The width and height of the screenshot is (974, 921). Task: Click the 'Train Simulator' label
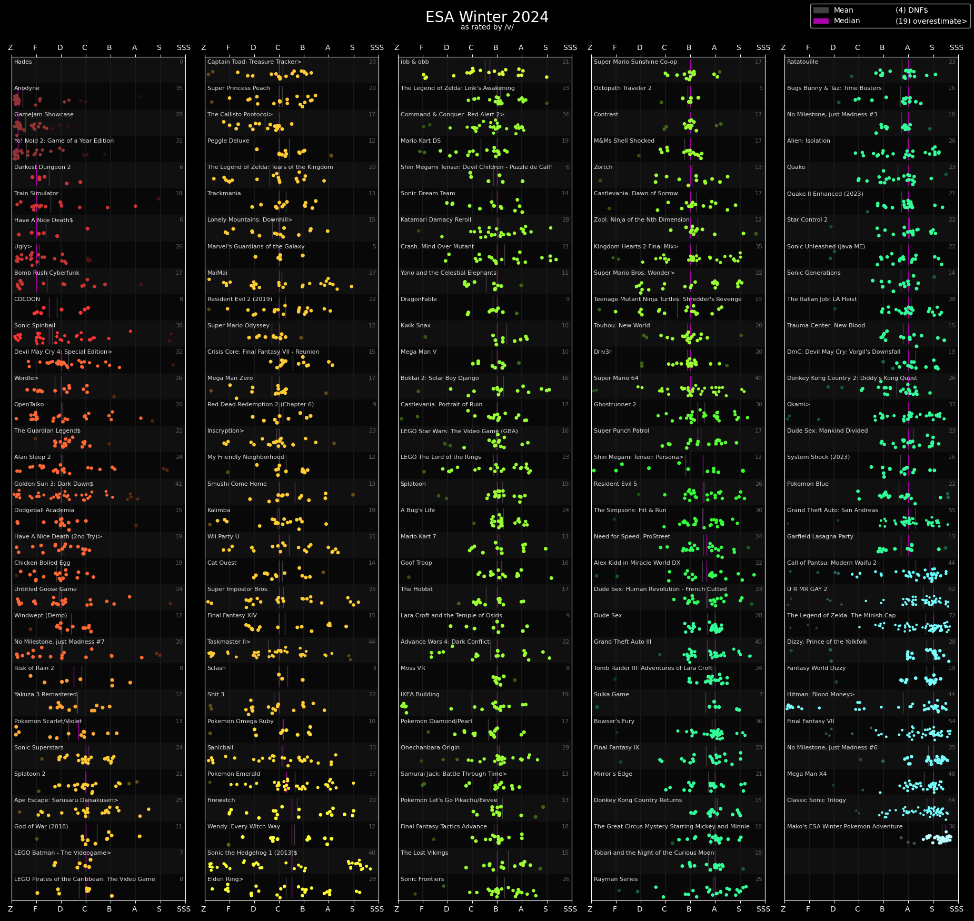point(36,194)
